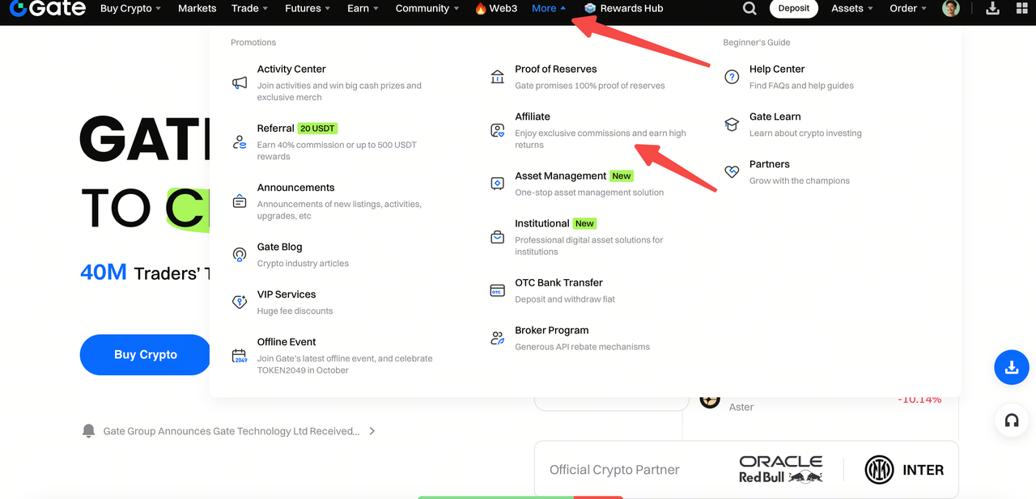Collapse the More menu
The width and height of the screenshot is (1036, 499).
(549, 9)
